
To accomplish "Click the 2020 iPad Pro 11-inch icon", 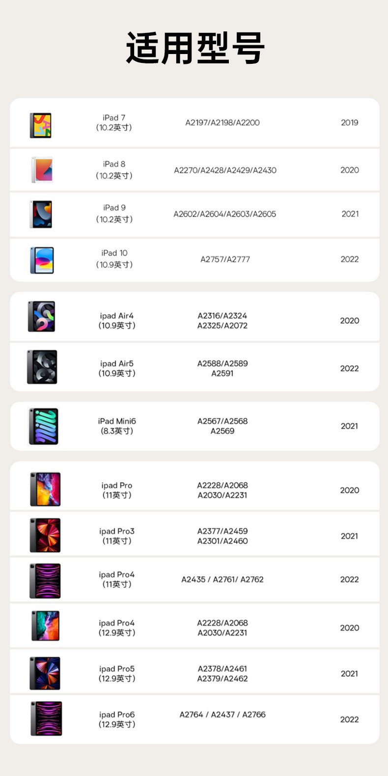I will 45,489.
